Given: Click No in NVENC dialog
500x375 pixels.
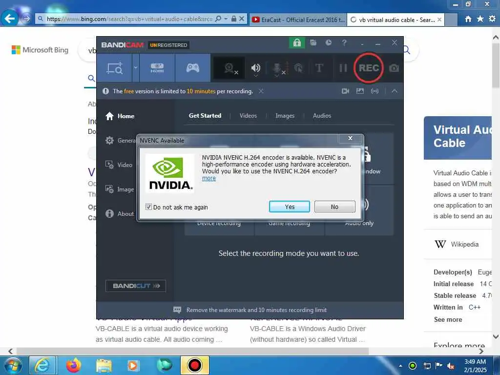Looking at the screenshot, I should (334, 207).
